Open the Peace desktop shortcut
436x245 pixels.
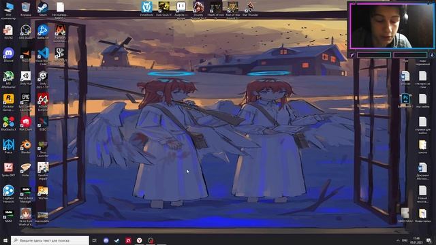click(8, 147)
